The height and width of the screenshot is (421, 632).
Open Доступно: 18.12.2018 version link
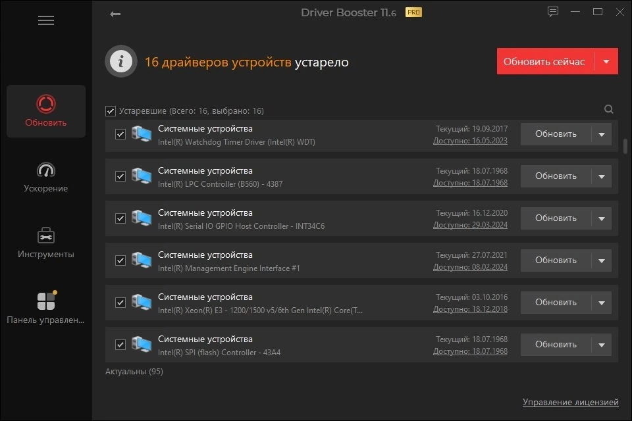click(x=470, y=309)
